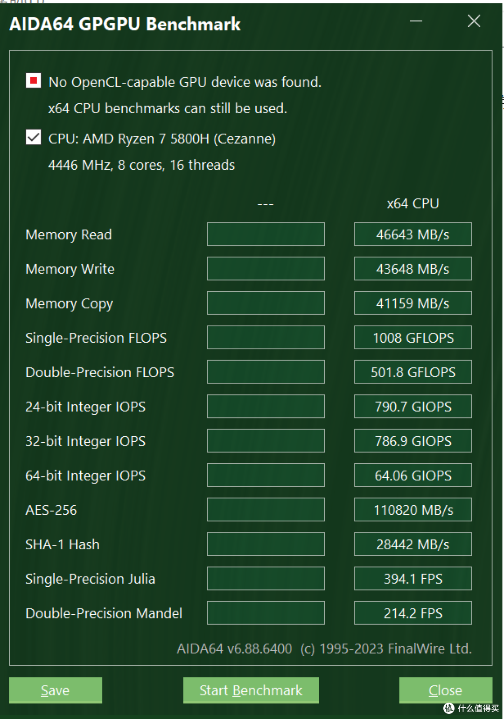Click the empty GPU result box for Memory Write
This screenshot has width=504, height=719.
pos(266,269)
